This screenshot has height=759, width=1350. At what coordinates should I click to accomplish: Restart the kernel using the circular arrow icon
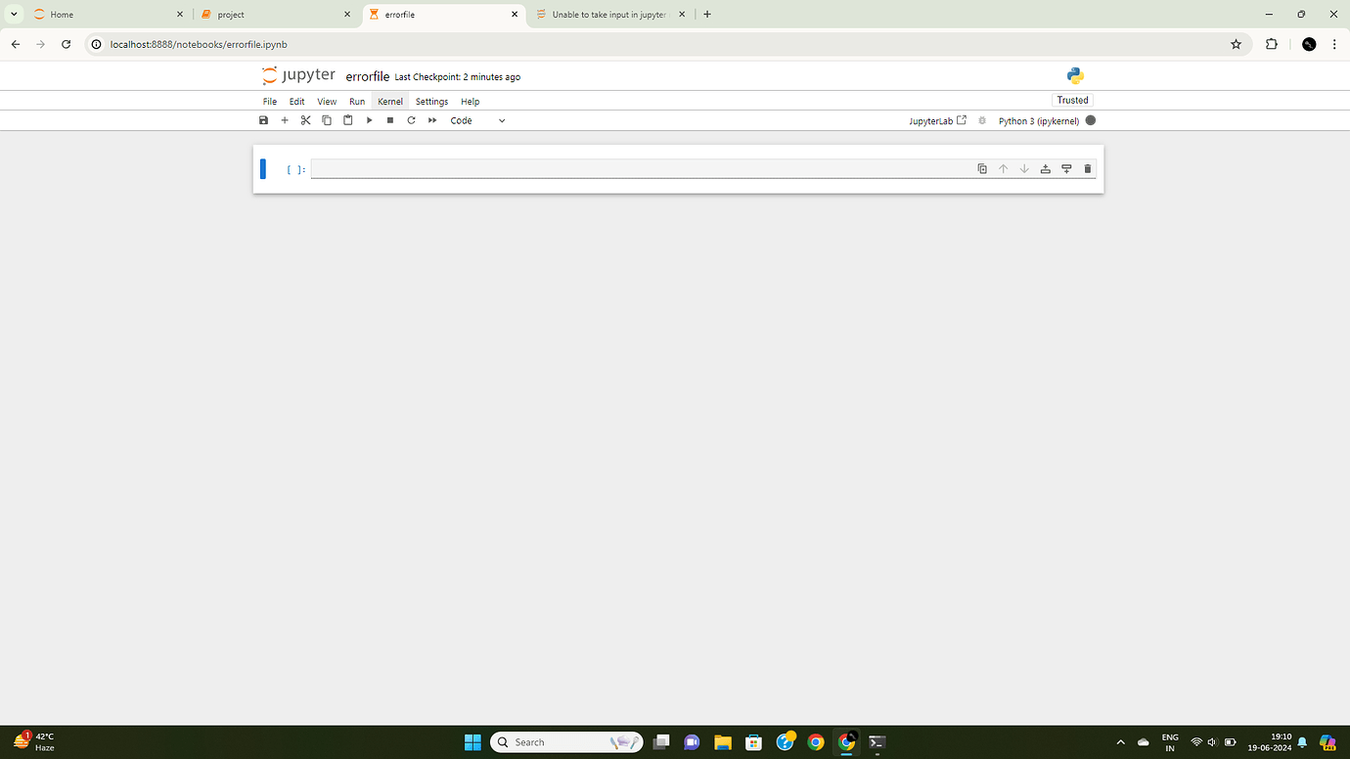point(411,120)
